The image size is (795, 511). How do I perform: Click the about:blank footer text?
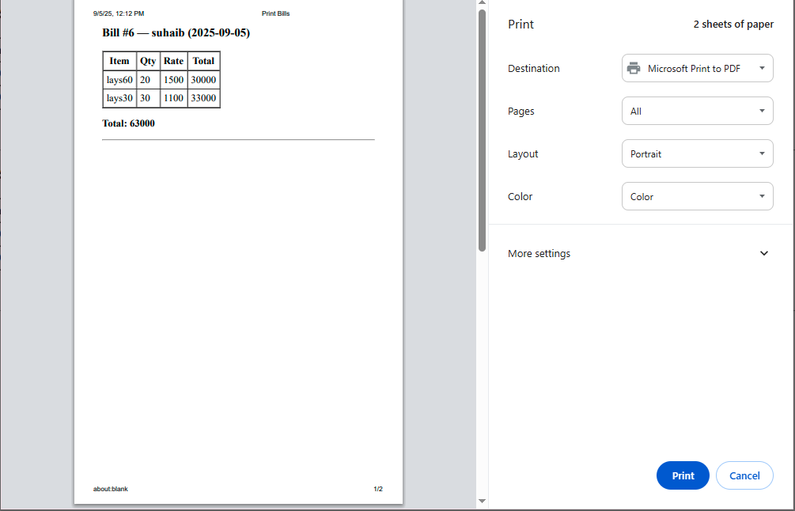click(x=111, y=489)
